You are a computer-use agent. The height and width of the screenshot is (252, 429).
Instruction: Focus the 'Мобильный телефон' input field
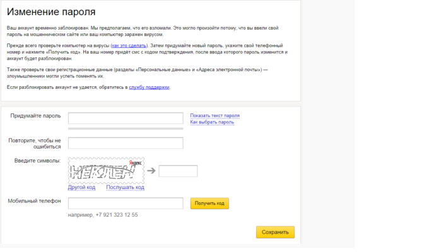[x=126, y=203]
